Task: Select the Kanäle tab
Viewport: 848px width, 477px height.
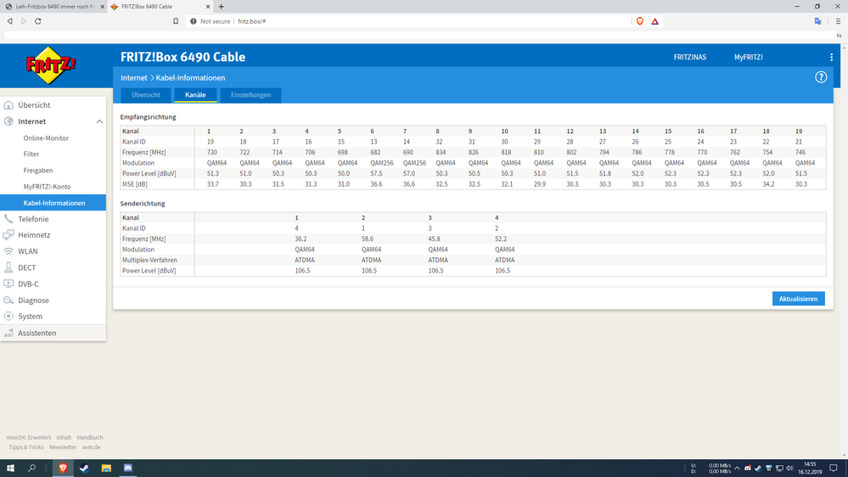Action: click(195, 95)
